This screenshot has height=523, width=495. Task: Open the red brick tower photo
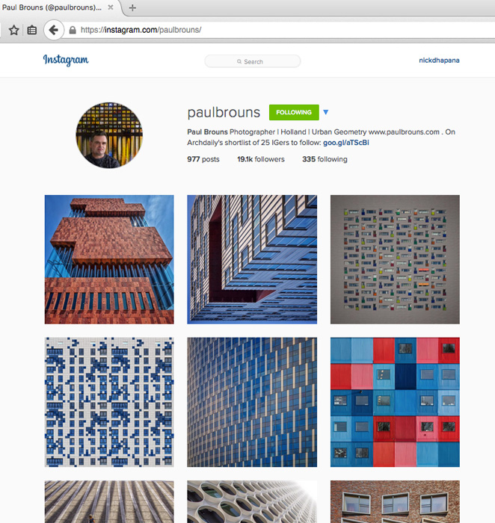[109, 259]
